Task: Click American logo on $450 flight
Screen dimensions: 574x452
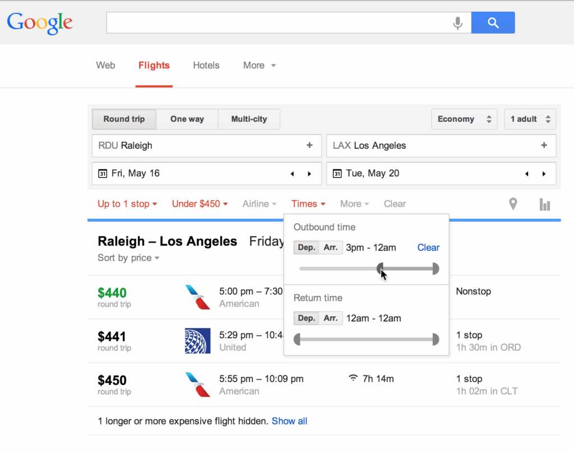Action: point(198,385)
